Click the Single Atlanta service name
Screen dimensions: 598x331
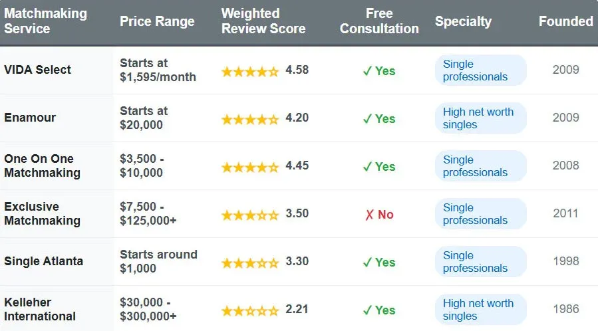[43, 261]
